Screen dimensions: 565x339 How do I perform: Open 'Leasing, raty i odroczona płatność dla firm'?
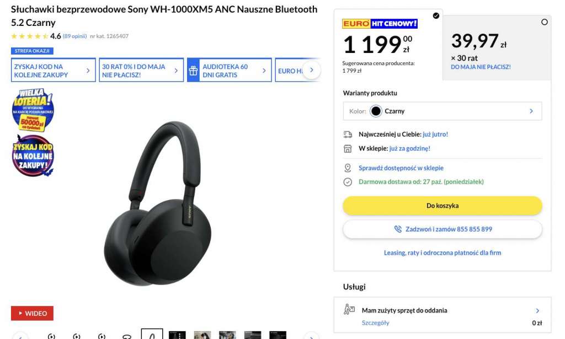click(442, 252)
